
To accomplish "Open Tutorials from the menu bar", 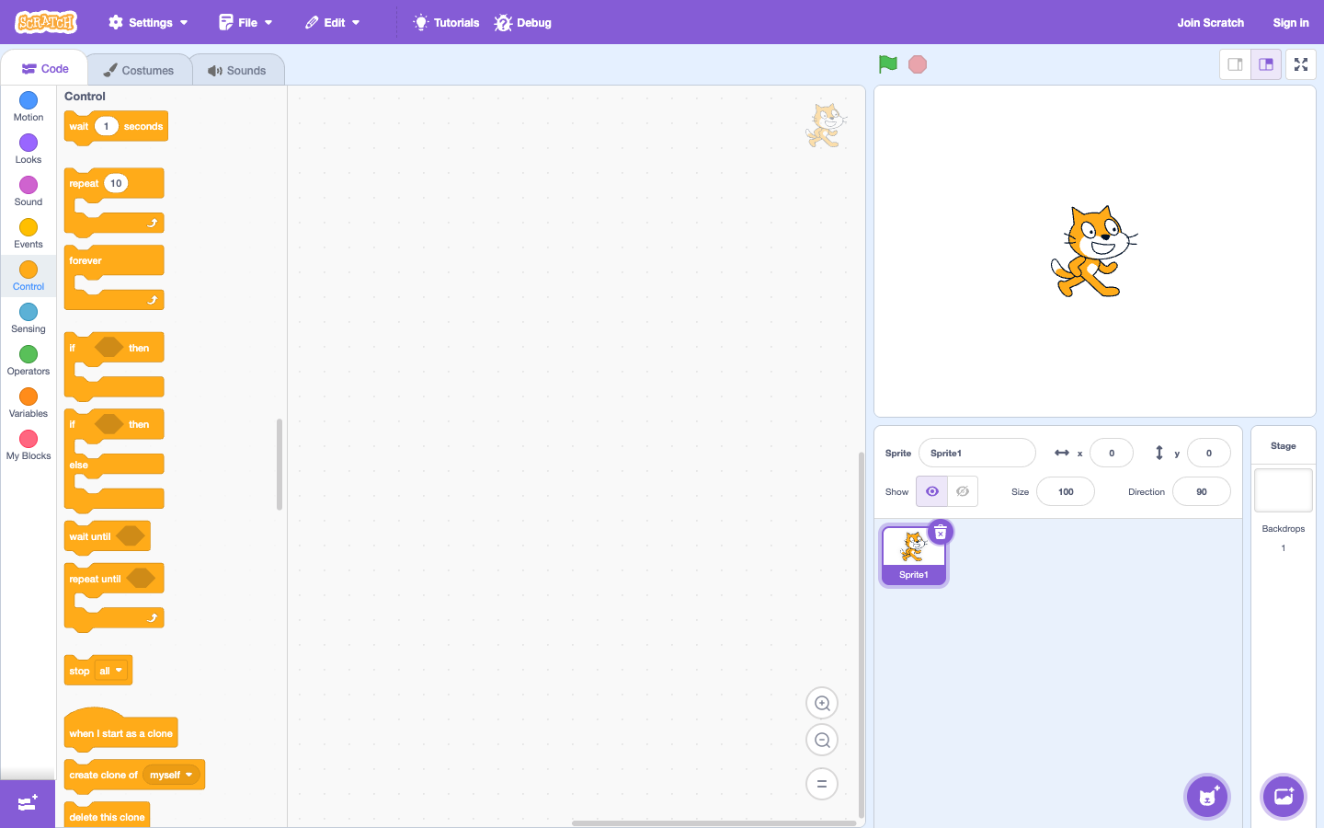I will click(447, 22).
